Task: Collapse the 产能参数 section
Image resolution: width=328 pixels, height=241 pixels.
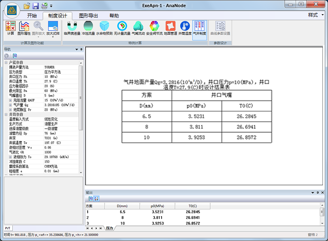Action: pos(6,62)
